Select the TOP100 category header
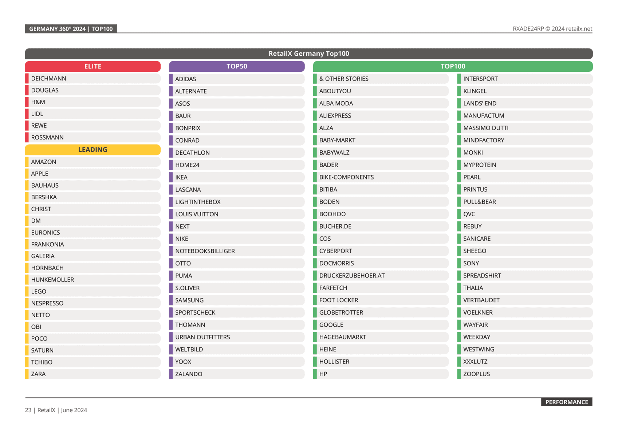Screen dimensions: 618x437 453,66
